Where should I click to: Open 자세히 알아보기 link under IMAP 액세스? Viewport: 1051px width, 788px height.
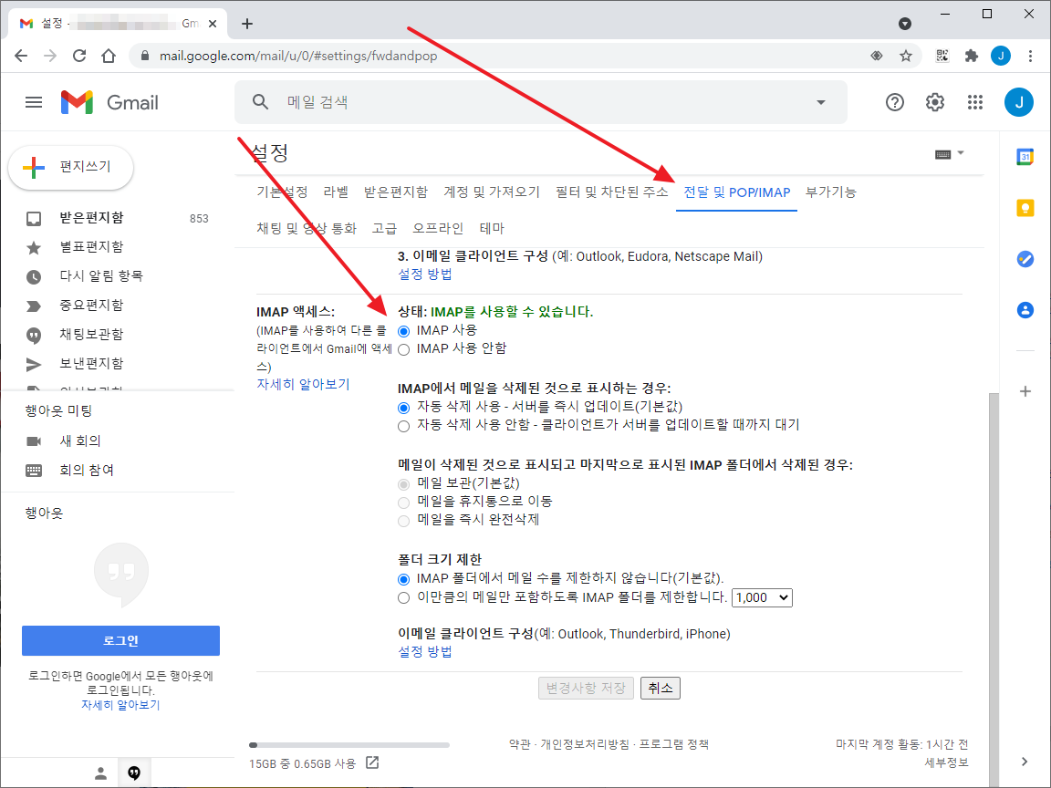tap(303, 385)
